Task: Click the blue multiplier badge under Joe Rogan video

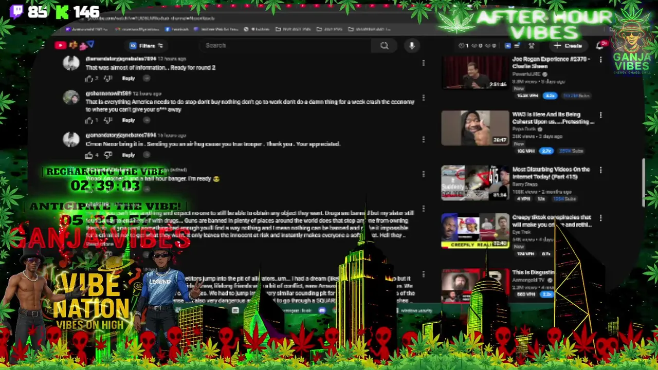Action: click(x=551, y=96)
